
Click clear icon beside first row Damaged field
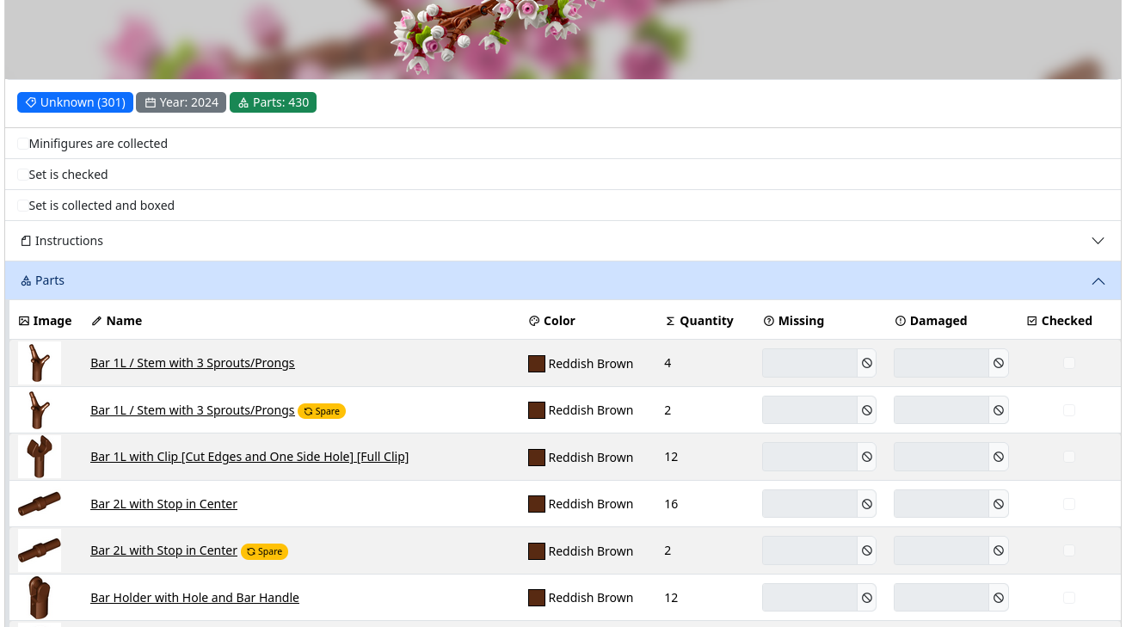(998, 363)
